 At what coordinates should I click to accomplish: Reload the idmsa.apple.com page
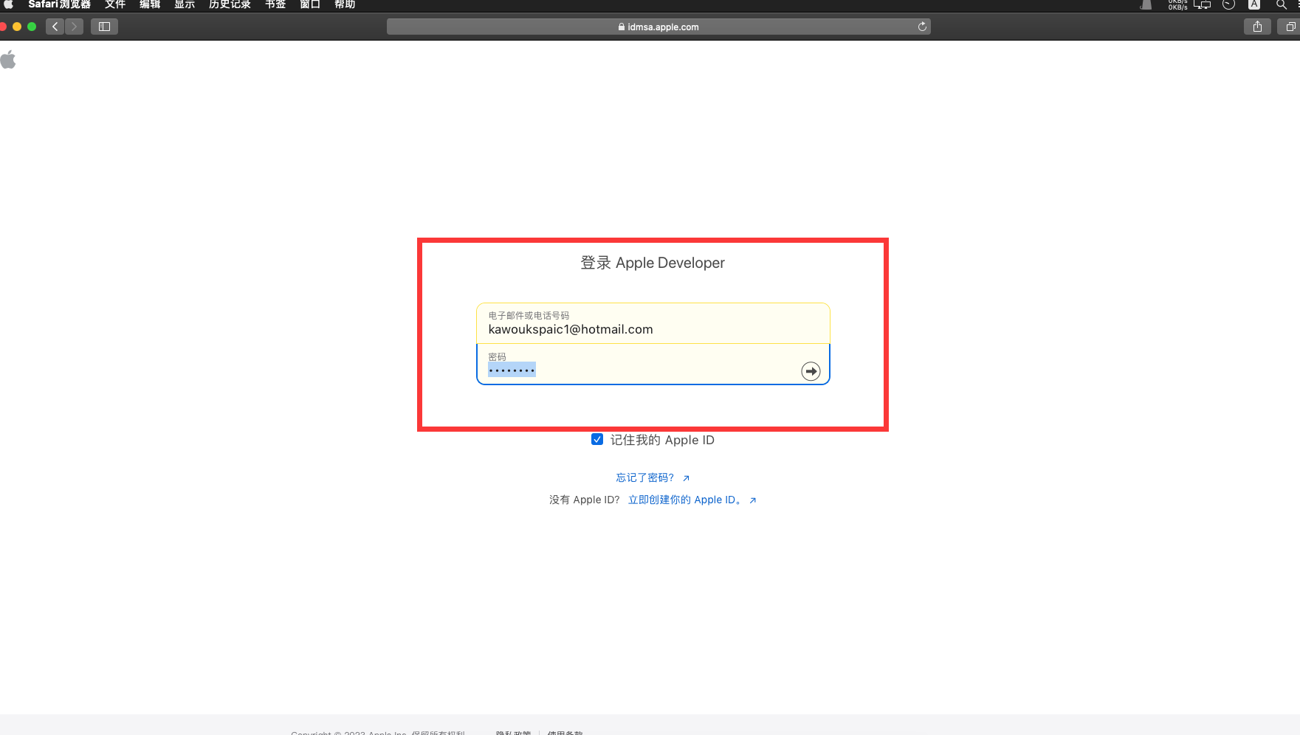[922, 27]
